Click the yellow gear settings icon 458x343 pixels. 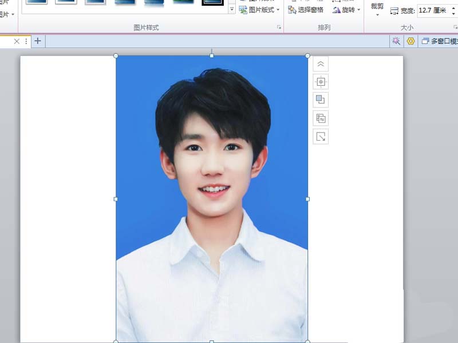tap(410, 41)
